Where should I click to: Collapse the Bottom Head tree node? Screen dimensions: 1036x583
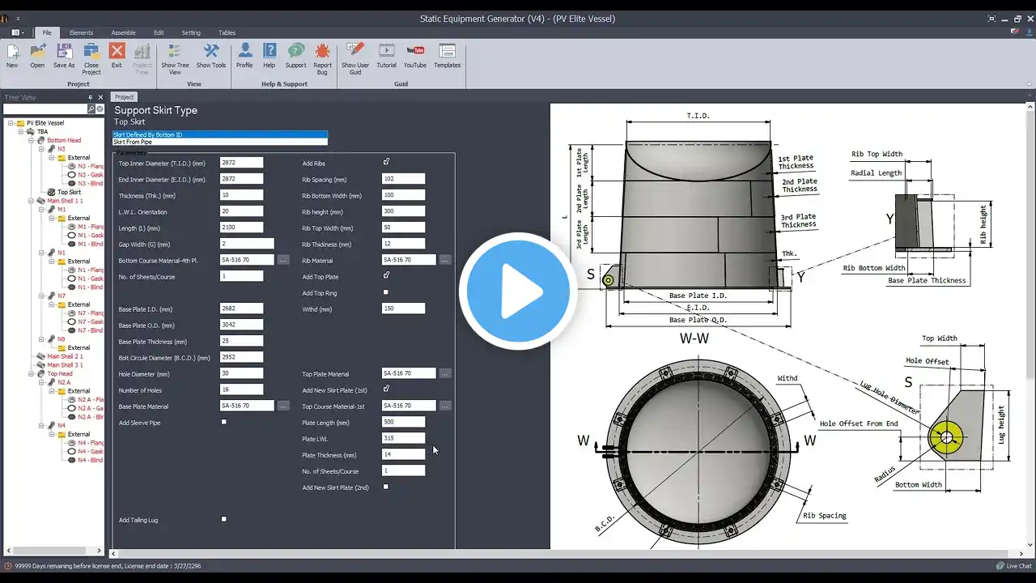tap(31, 140)
